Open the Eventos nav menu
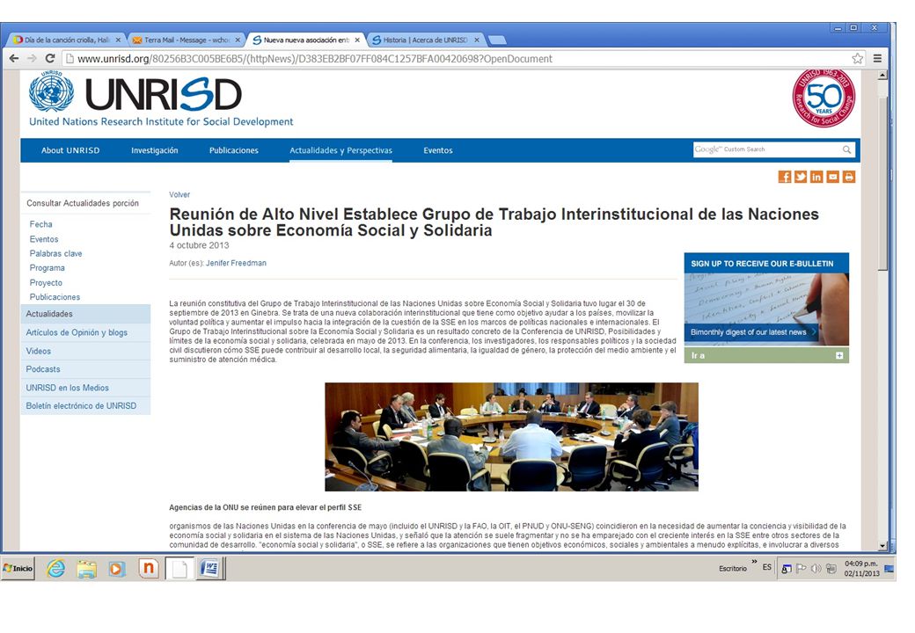 (438, 150)
